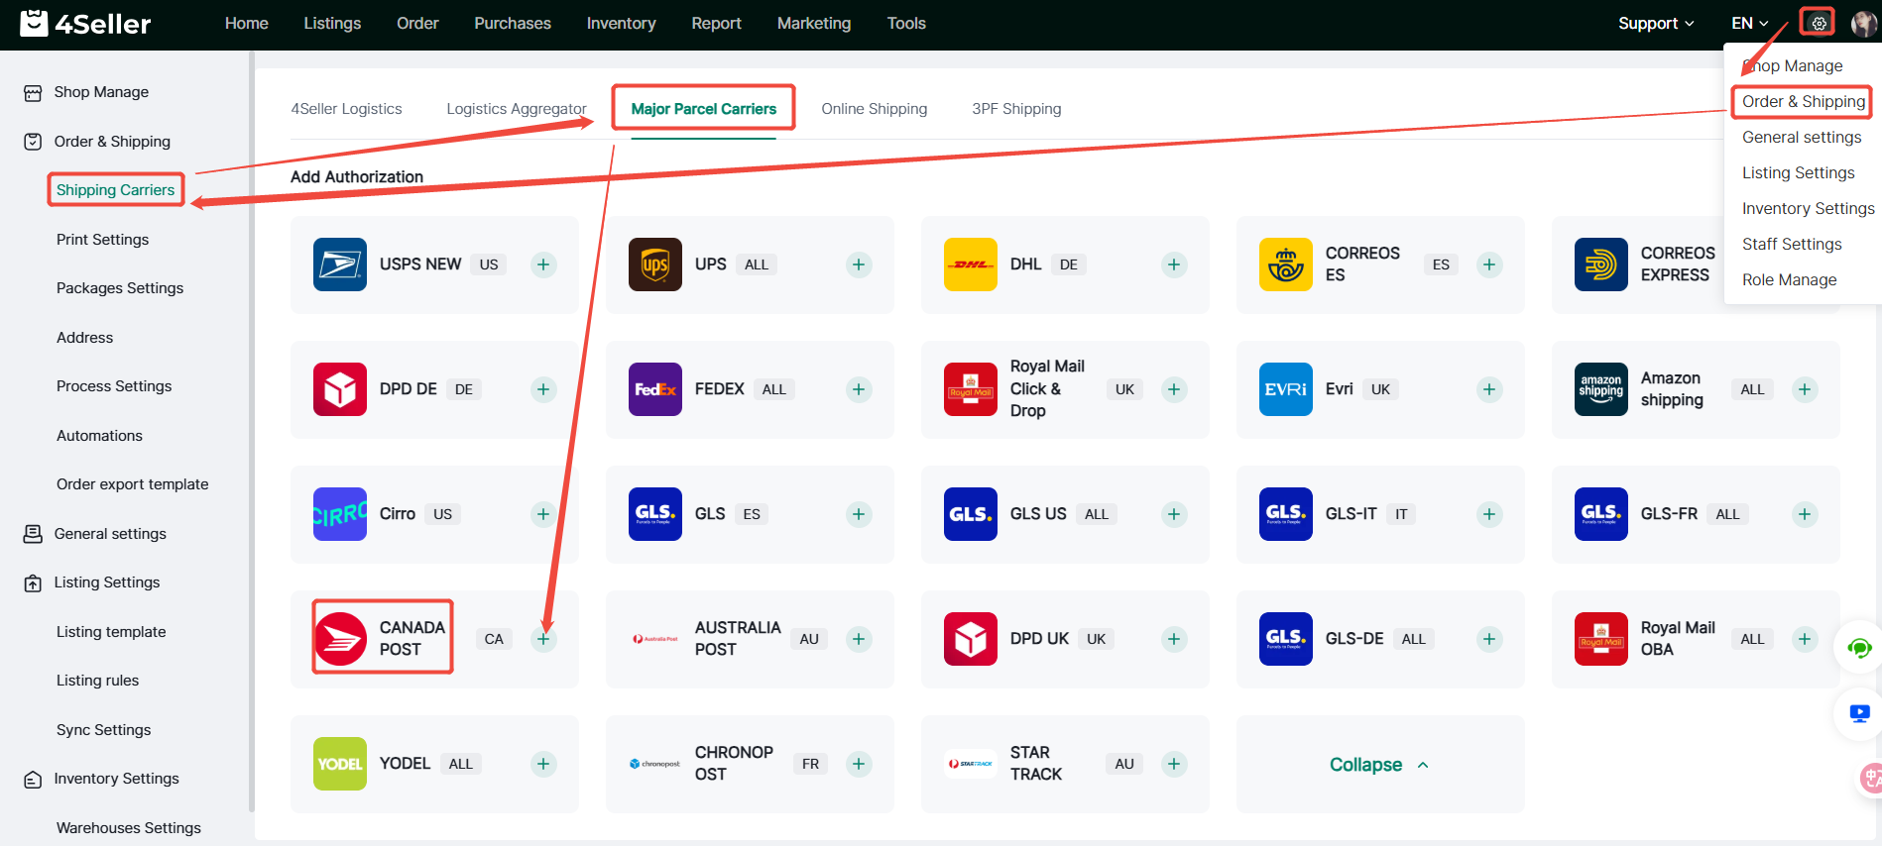Open the EN language dropdown
Image resolution: width=1882 pixels, height=846 pixels.
[1750, 23]
